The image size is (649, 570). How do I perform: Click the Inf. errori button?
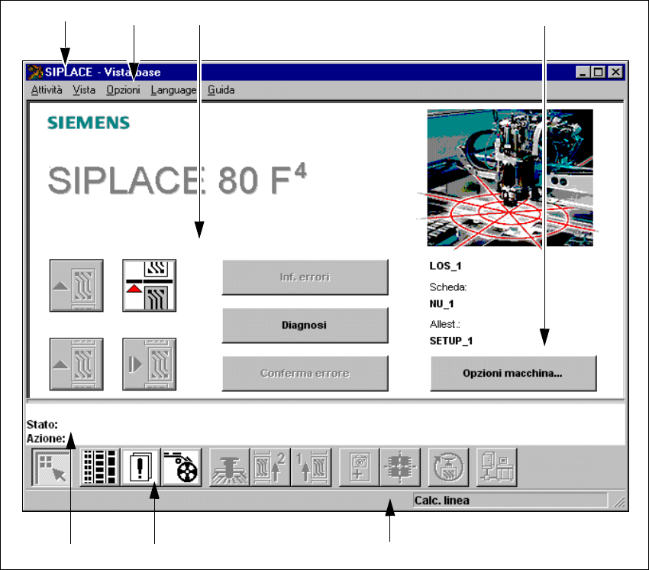click(x=305, y=277)
